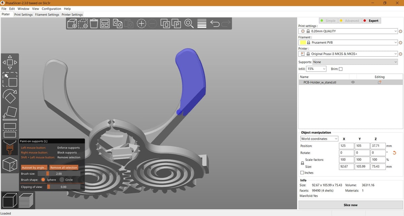This screenshot has width=404, height=216.
Task: Select the Rotate gizmo tool
Action: (x=10, y=97)
